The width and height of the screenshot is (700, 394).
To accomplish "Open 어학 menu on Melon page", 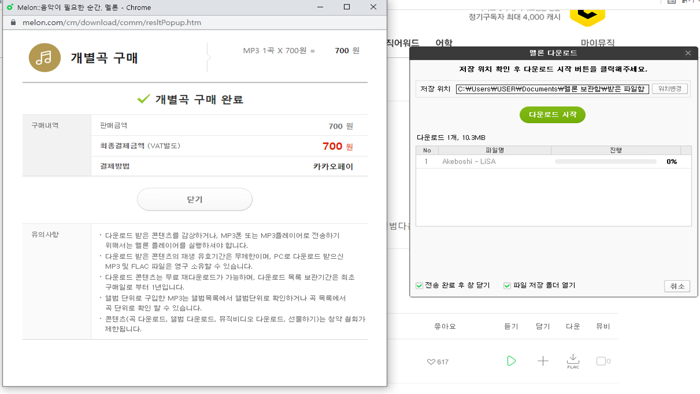I will (444, 43).
